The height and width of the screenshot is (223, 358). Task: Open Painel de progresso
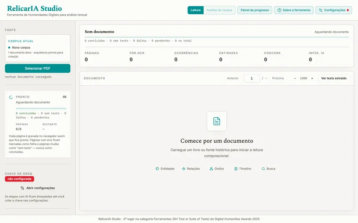255,10
